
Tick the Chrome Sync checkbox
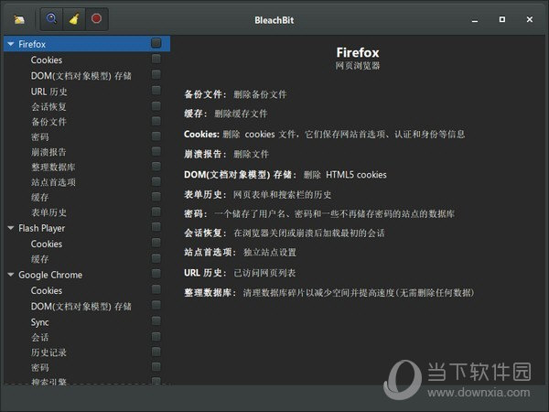(x=156, y=321)
